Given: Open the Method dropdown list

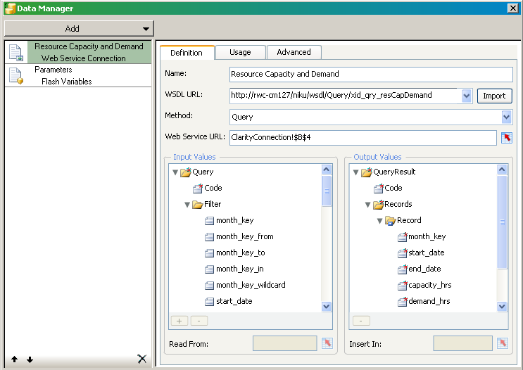Looking at the screenshot, I should pos(506,117).
